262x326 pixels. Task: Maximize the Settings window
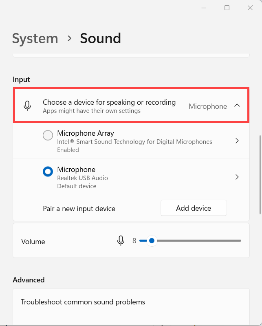227,8
